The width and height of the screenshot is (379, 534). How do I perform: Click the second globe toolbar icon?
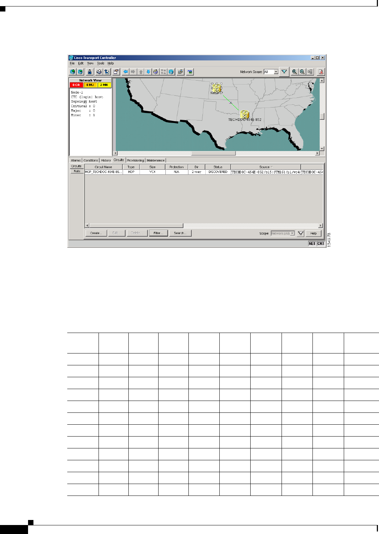tap(80, 72)
